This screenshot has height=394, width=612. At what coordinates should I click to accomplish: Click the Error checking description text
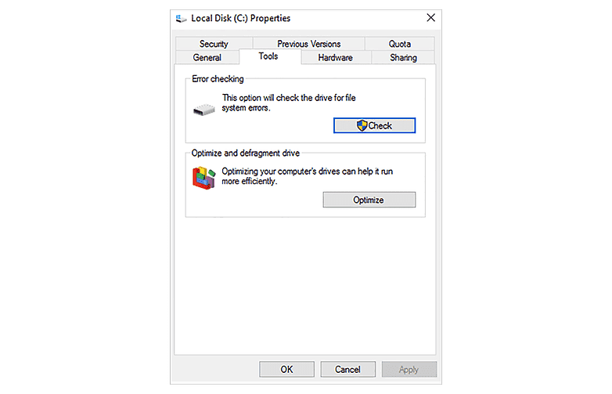point(289,103)
